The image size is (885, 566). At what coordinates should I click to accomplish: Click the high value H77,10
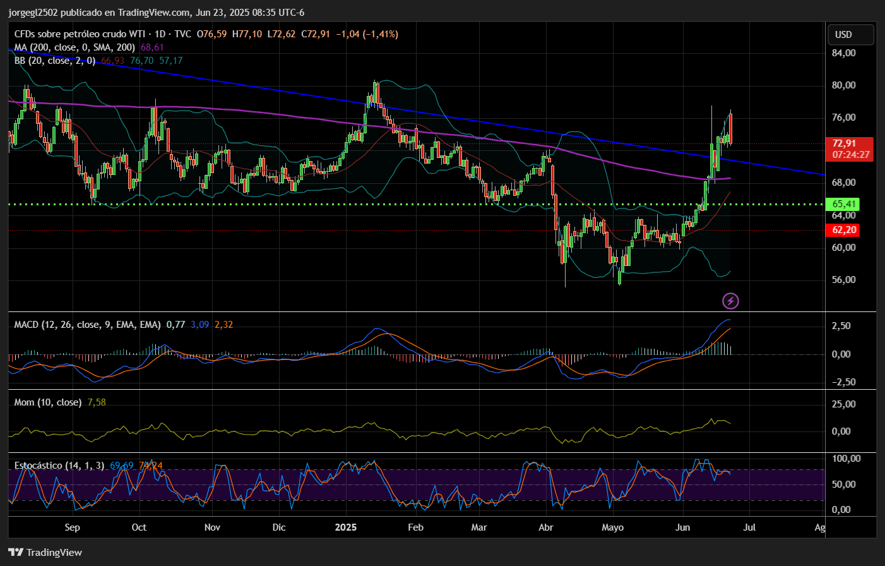[247, 34]
